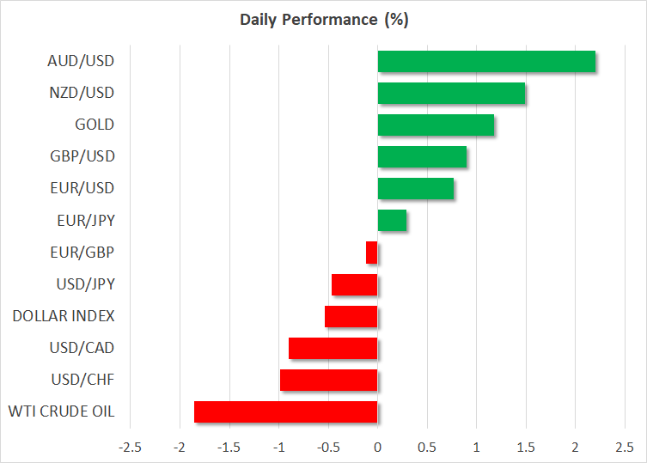Click the -2.5 axis tick label
The image size is (647, 463).
pyautogui.click(x=130, y=448)
